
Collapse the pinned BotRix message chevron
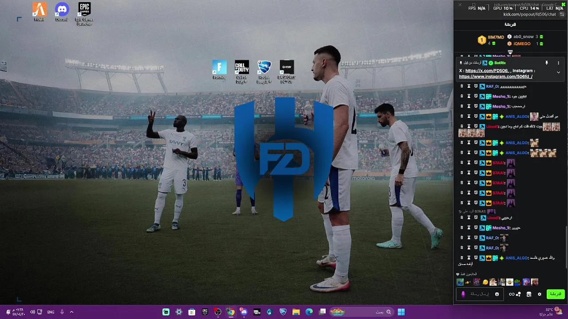(558, 72)
